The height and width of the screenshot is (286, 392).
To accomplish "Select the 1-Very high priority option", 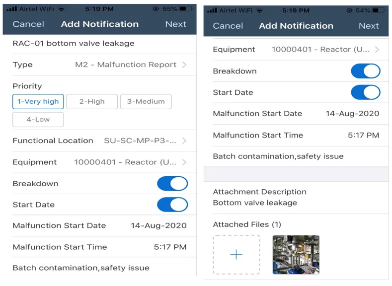I will point(38,102).
